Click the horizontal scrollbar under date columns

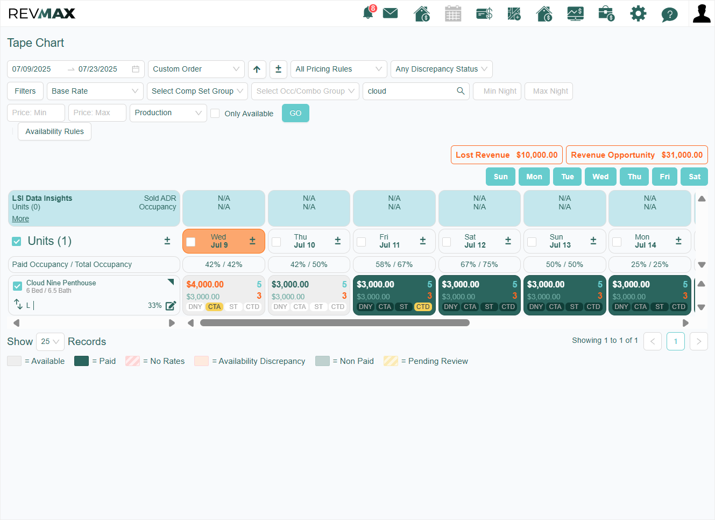click(x=335, y=323)
